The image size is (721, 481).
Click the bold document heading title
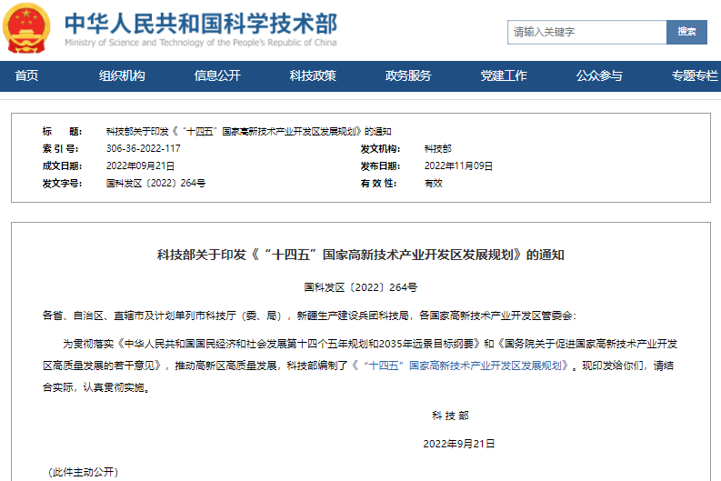click(x=360, y=255)
